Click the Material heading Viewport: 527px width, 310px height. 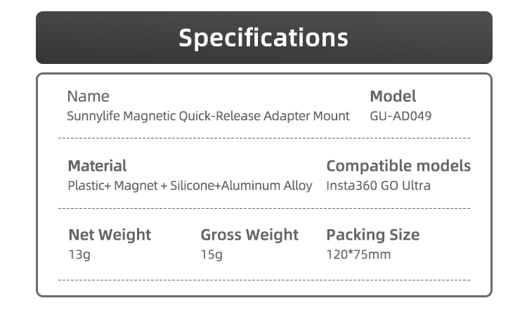coord(97,166)
